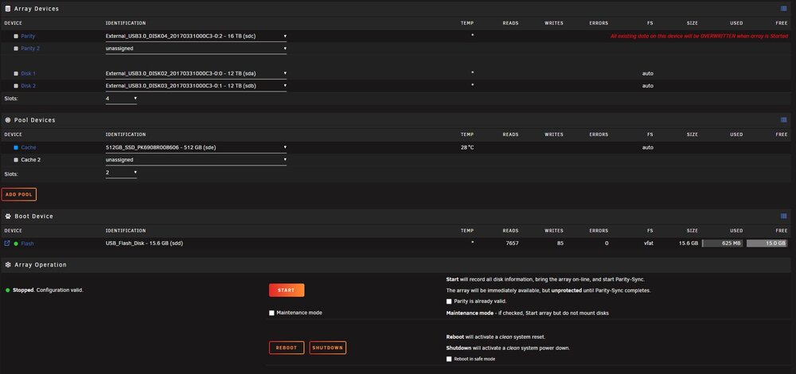The width and height of the screenshot is (796, 374).
Task: Click the Disk 1 status indicator square
Action: coord(16,73)
